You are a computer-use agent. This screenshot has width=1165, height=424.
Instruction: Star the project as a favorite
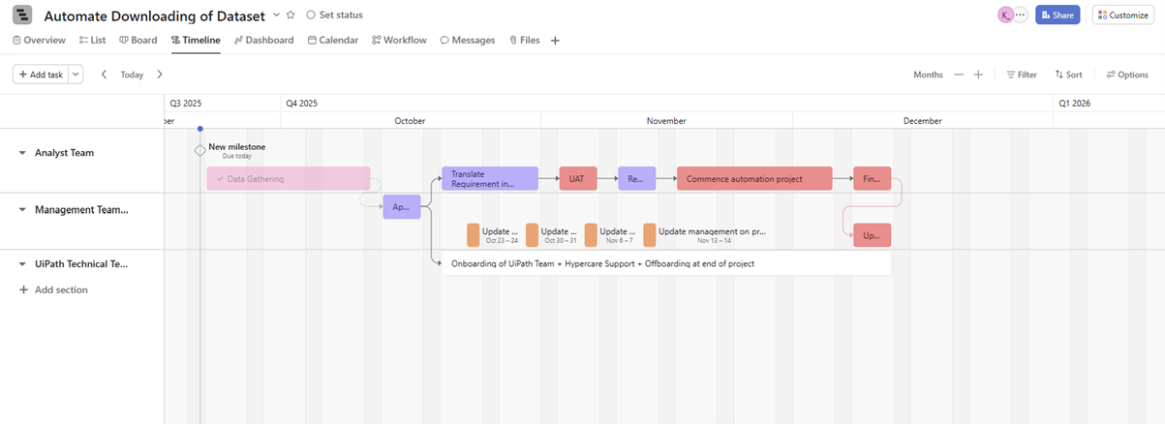291,15
